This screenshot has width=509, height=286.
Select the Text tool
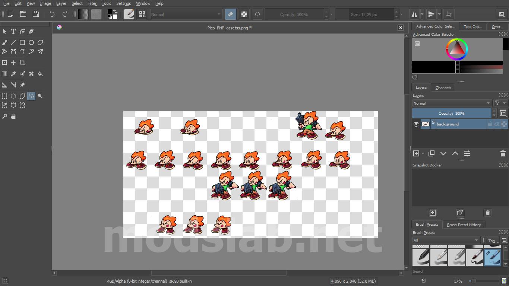tap(13, 32)
